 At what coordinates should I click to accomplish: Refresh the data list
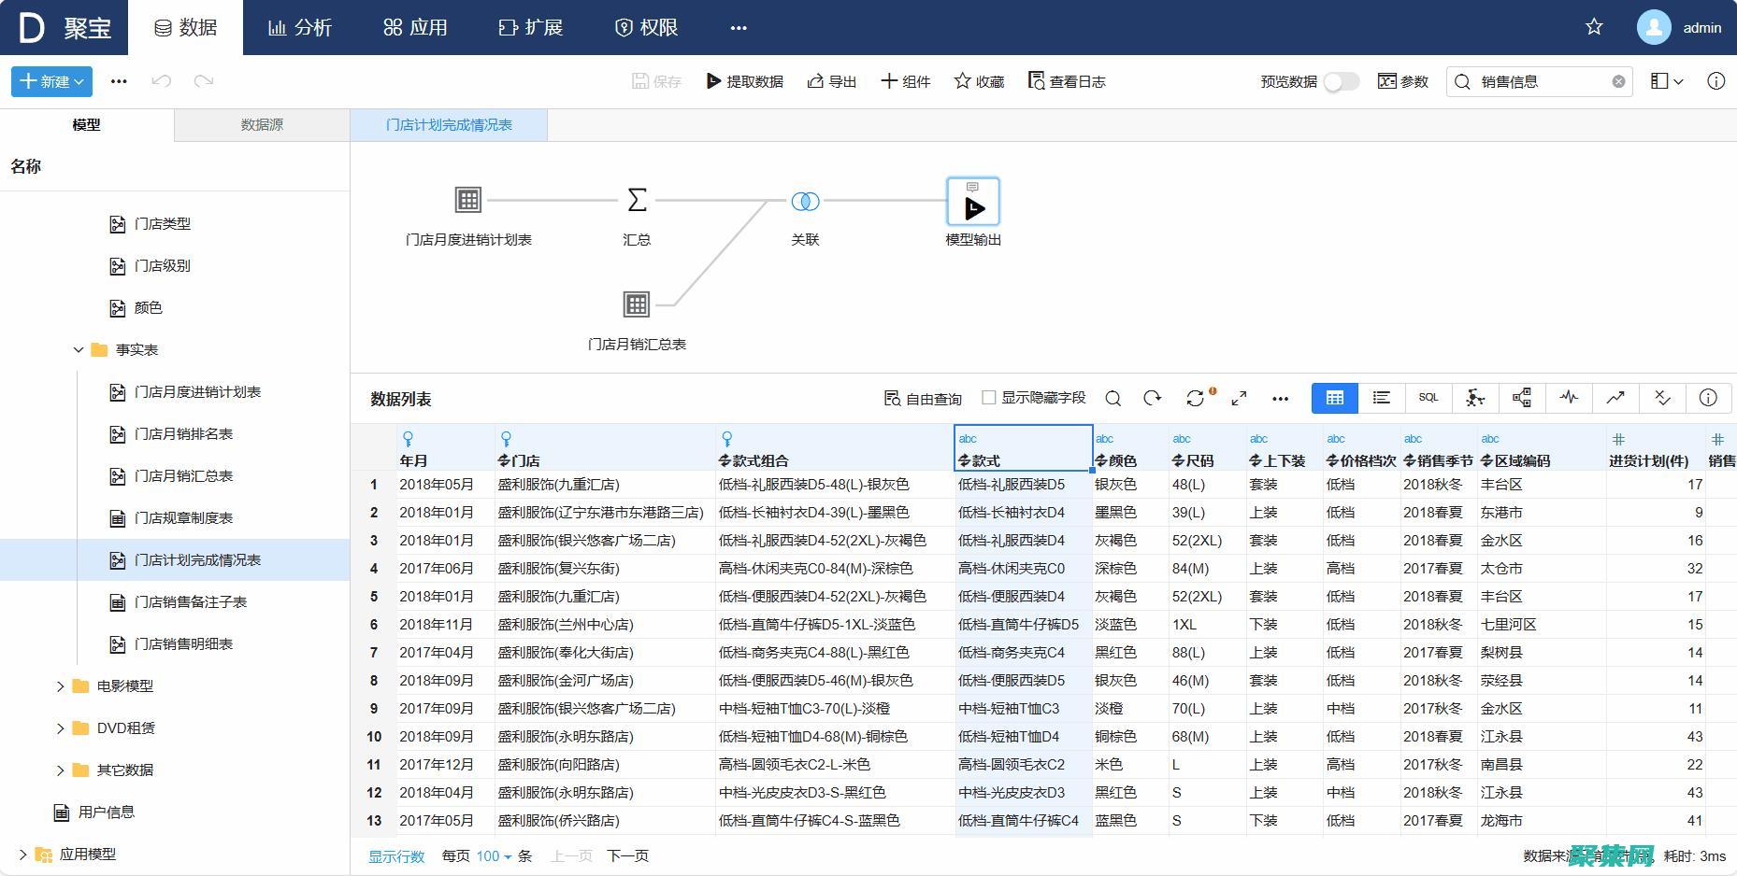click(1152, 398)
